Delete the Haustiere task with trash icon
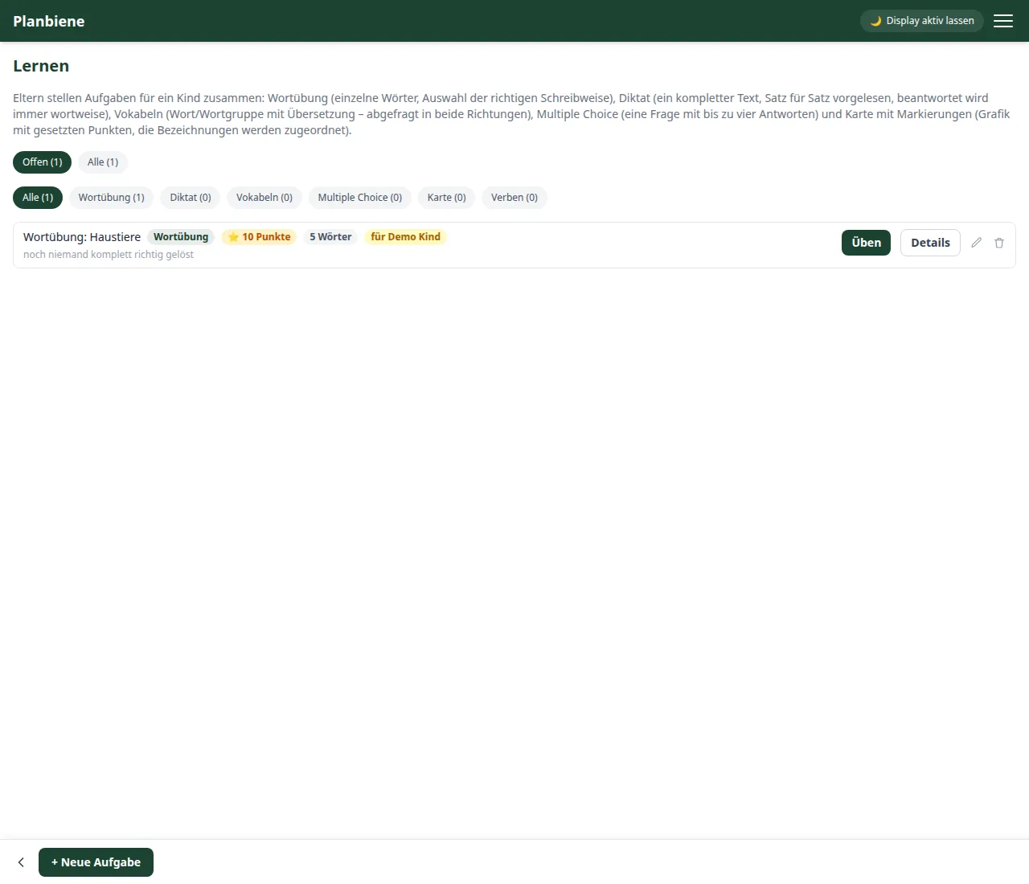Viewport: 1029px width, 884px height. tap(999, 243)
